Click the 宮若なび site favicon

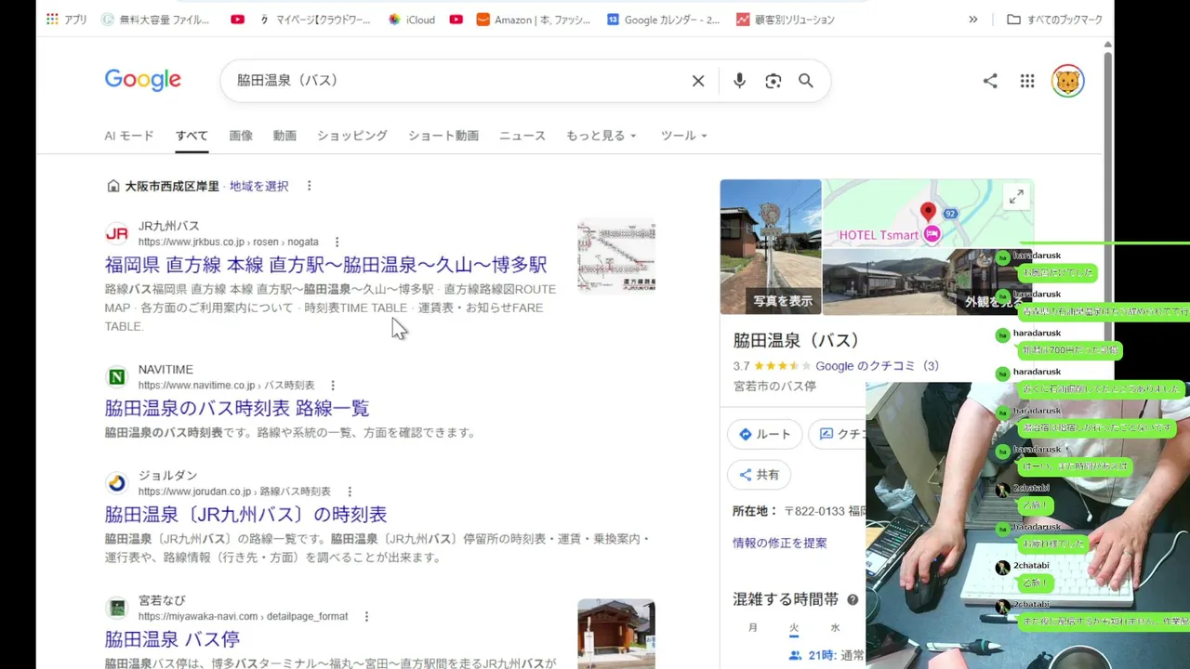(116, 608)
